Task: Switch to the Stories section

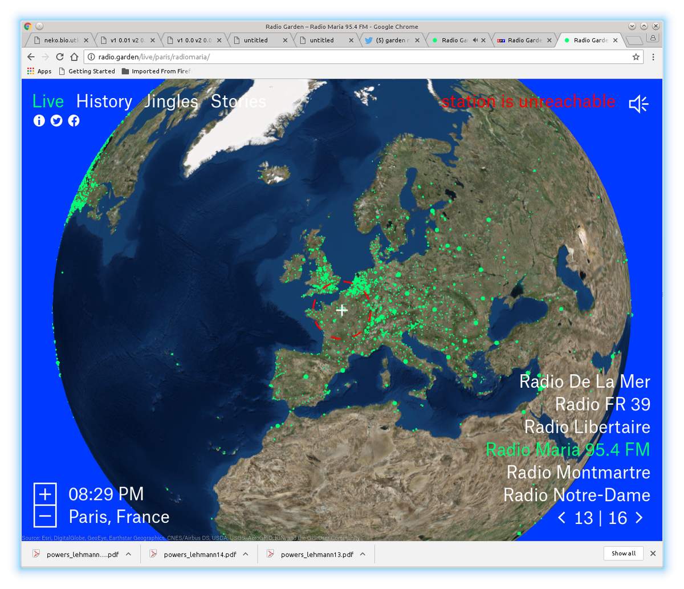Action: [238, 101]
